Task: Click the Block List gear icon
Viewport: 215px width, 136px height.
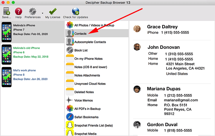Action: [x=70, y=50]
